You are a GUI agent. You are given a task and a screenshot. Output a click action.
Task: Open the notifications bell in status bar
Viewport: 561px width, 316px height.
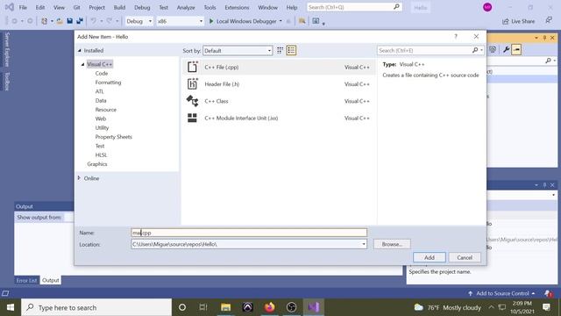point(549,293)
